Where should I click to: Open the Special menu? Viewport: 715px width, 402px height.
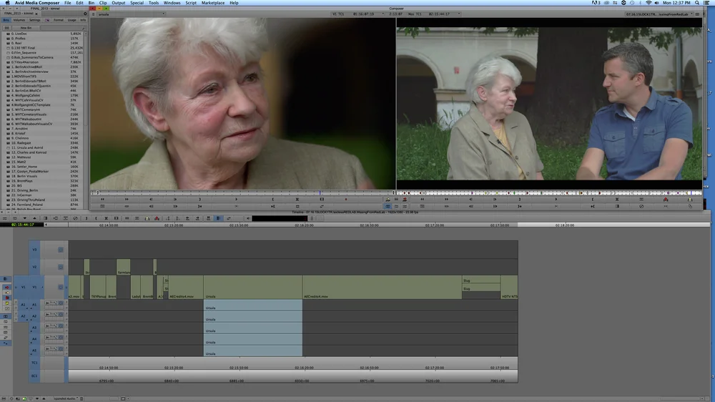137,3
